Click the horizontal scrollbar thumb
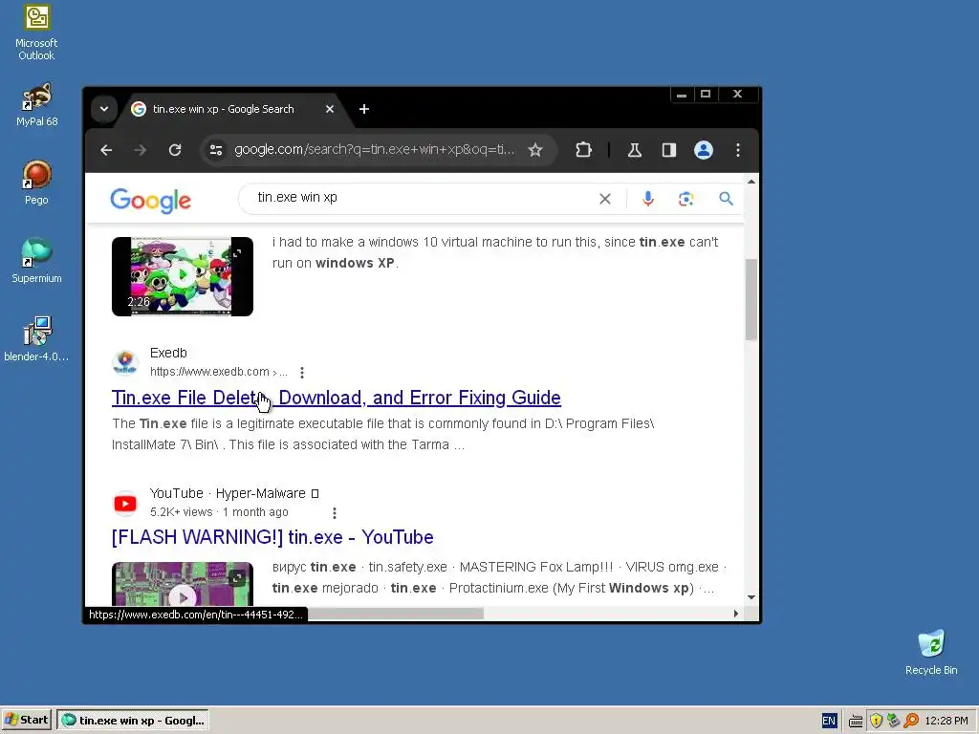The height and width of the screenshot is (734, 979). pyautogui.click(x=396, y=615)
